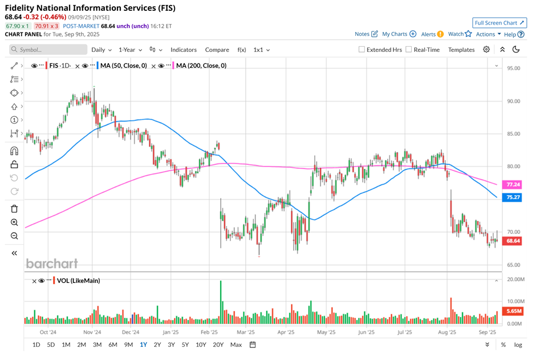The width and height of the screenshot is (536, 352).
Task: Click the Symbol search field
Action: pyautogui.click(x=48, y=50)
